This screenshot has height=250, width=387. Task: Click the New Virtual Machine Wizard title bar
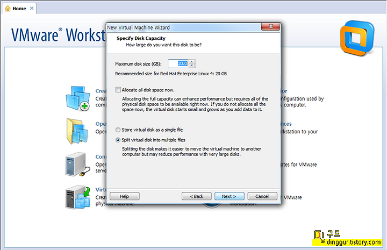click(184, 27)
